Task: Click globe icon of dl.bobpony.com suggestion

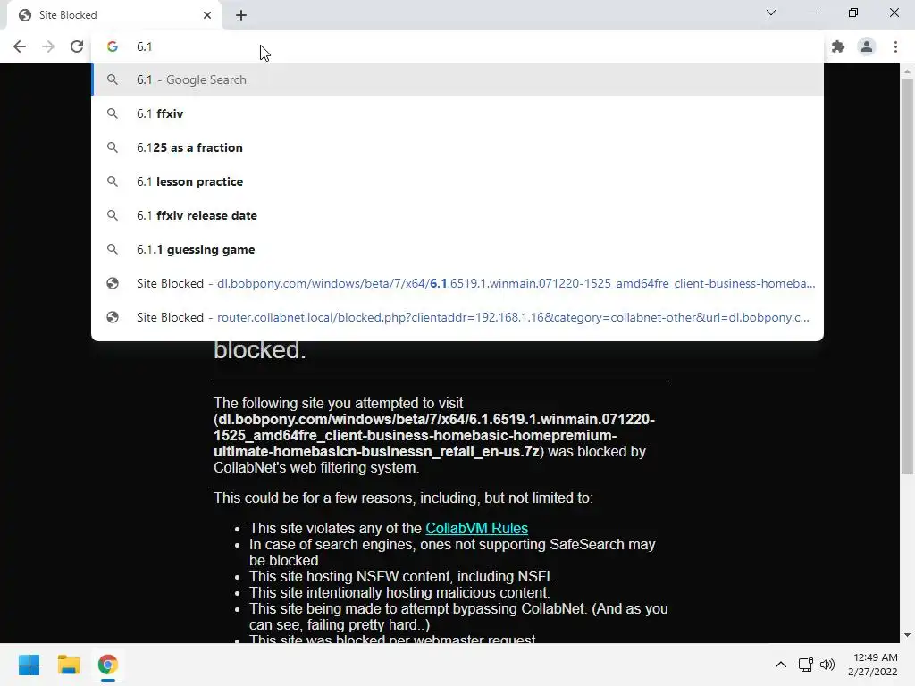Action: pyautogui.click(x=113, y=283)
